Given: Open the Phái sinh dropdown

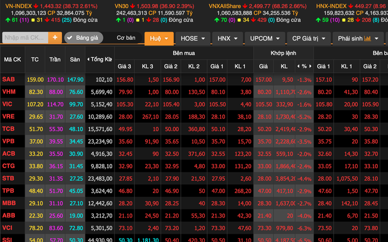Looking at the screenshot, I should (358, 39).
